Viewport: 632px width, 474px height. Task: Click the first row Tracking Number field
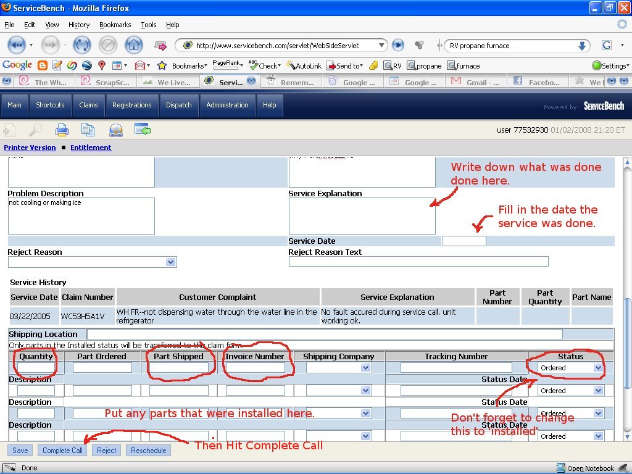tap(456, 368)
